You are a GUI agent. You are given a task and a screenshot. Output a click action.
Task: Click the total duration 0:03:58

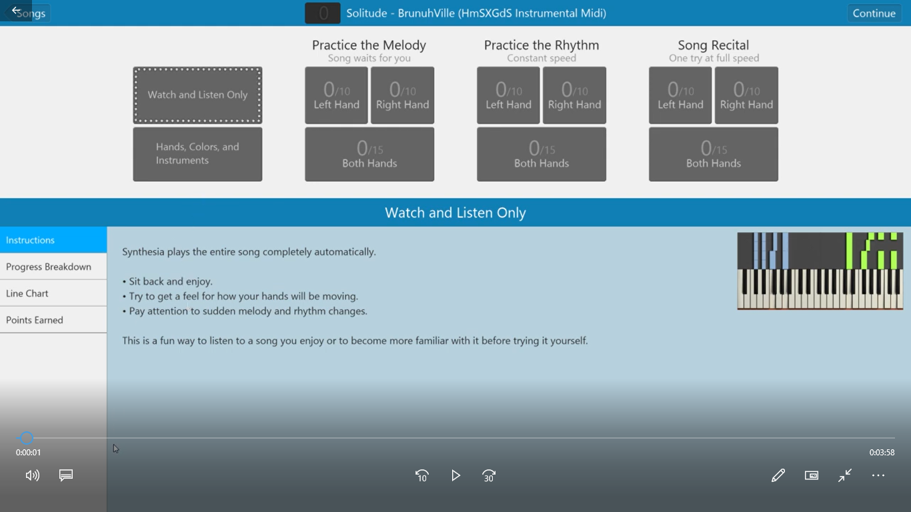[x=882, y=453]
